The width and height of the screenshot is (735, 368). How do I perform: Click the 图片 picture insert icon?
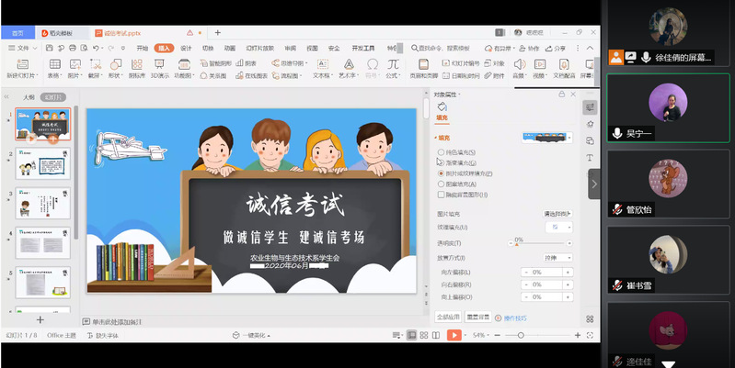coord(74,64)
